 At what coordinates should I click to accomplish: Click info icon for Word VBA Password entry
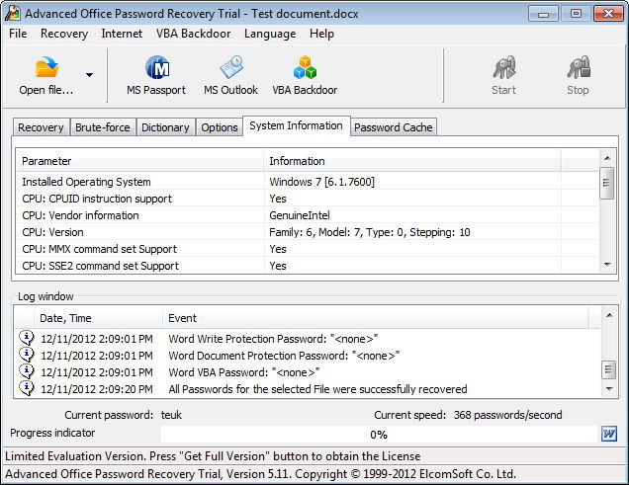27,371
